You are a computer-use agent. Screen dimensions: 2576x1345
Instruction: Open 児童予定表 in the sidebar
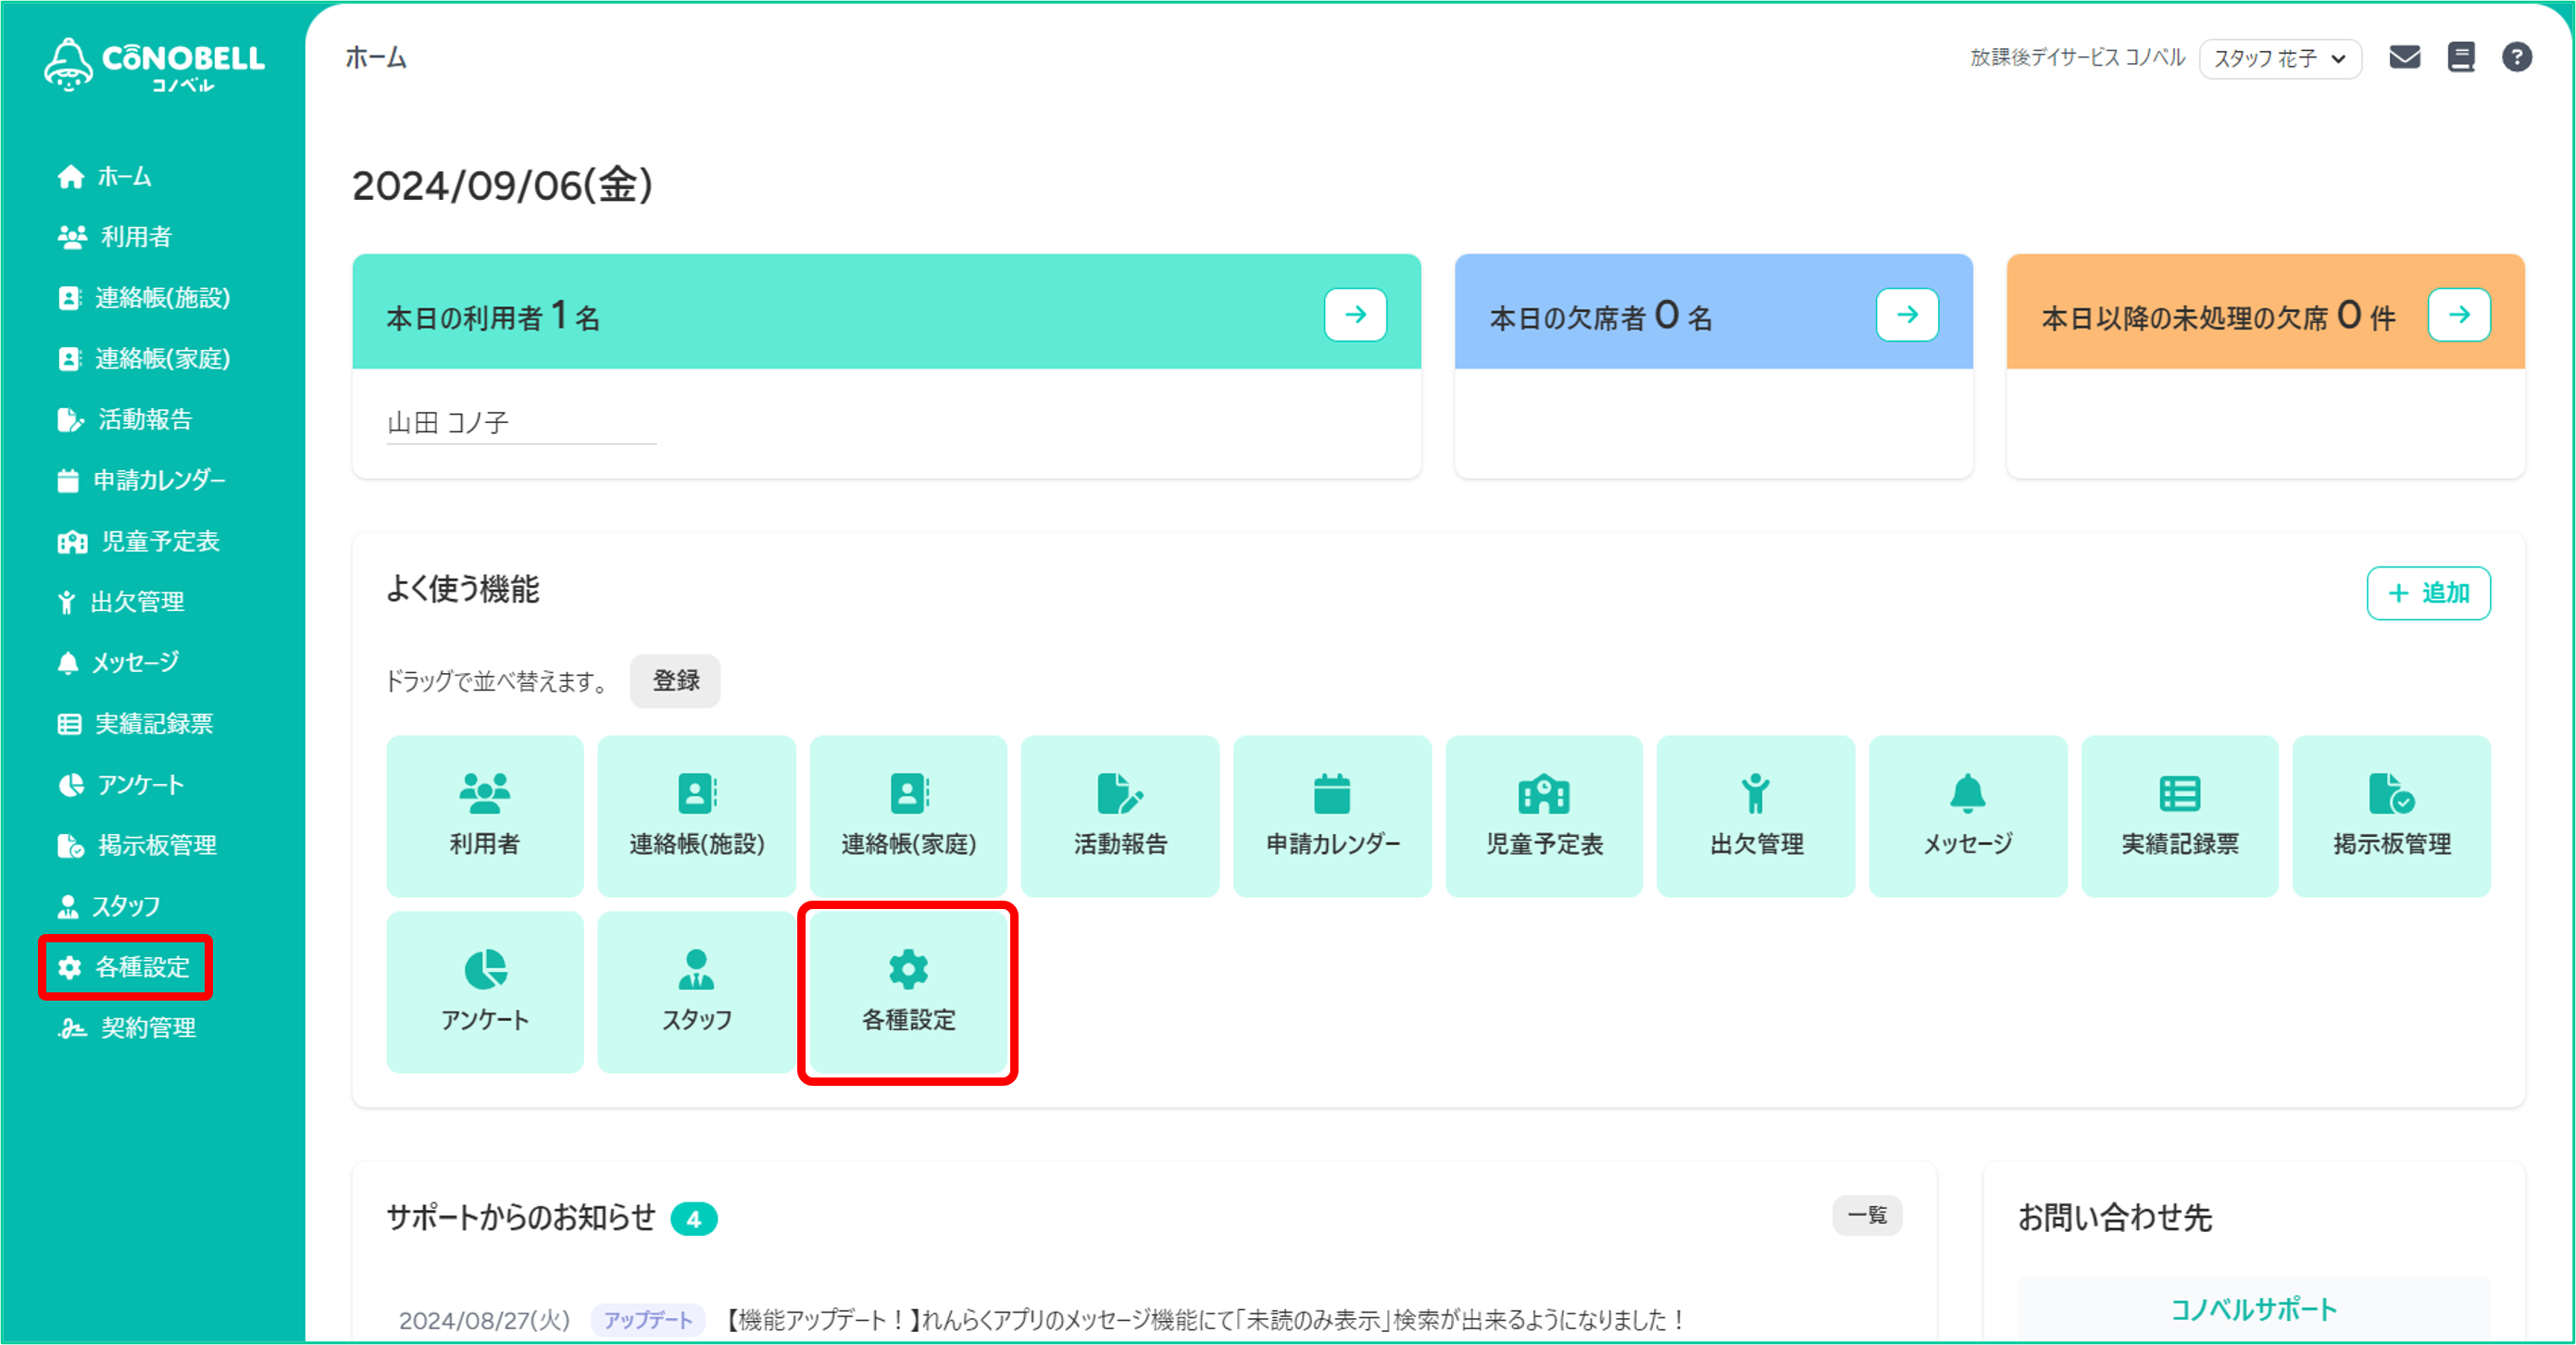(138, 541)
